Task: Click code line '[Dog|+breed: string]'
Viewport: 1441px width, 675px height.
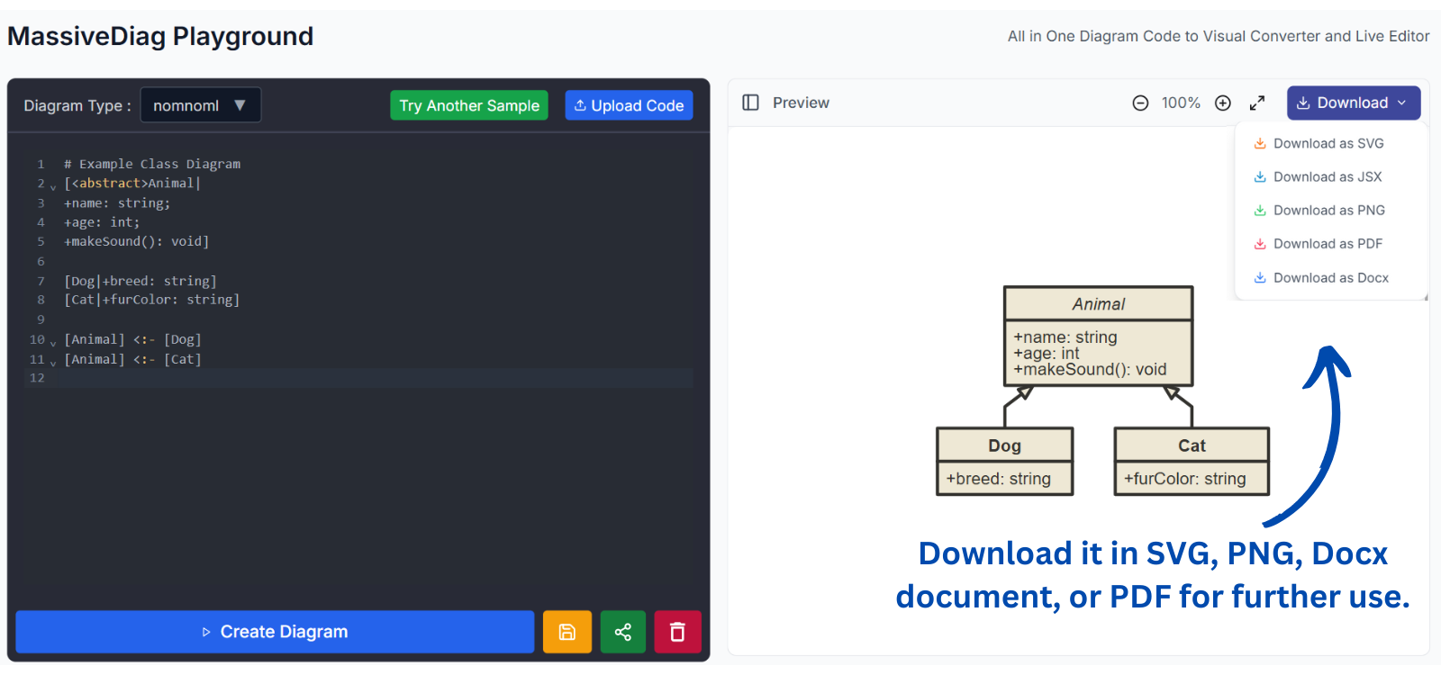Action: tap(140, 281)
